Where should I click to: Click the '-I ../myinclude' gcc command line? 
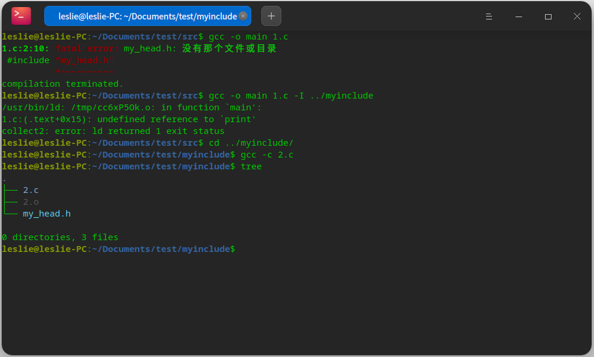[291, 96]
